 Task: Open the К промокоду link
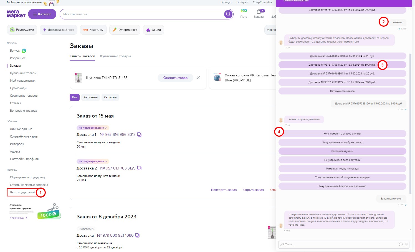point(18,218)
